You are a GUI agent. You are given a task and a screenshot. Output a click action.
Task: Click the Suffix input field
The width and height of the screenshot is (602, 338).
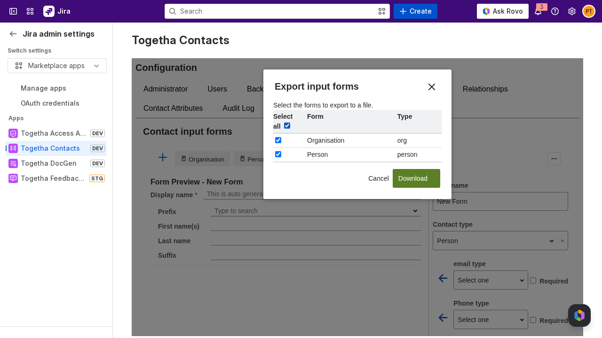(x=316, y=255)
